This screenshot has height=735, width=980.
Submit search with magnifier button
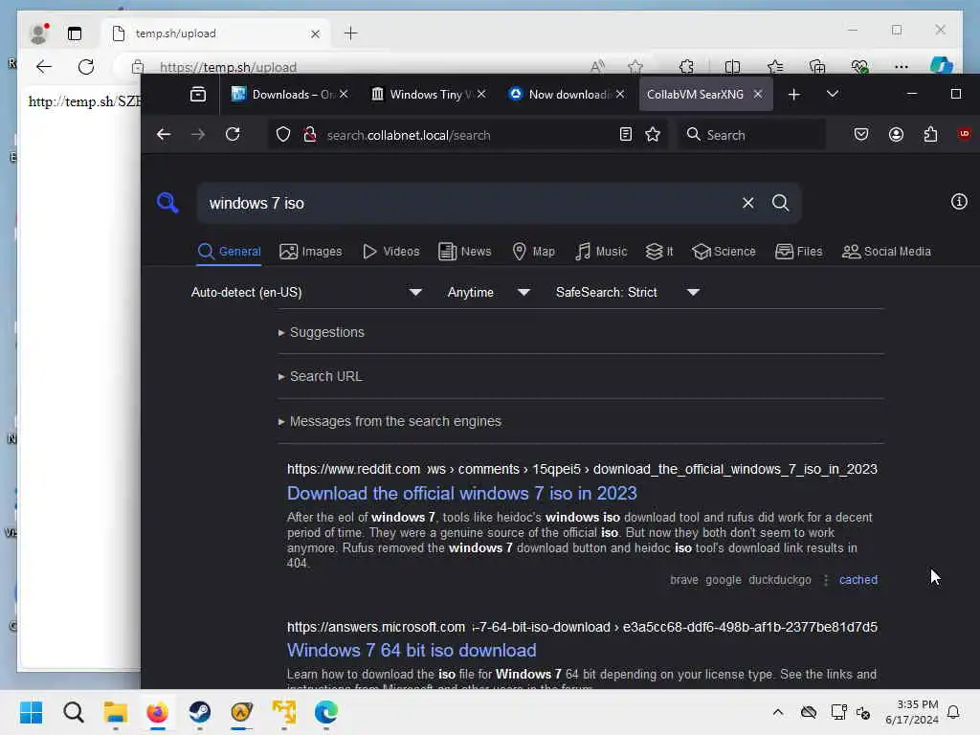click(x=780, y=203)
